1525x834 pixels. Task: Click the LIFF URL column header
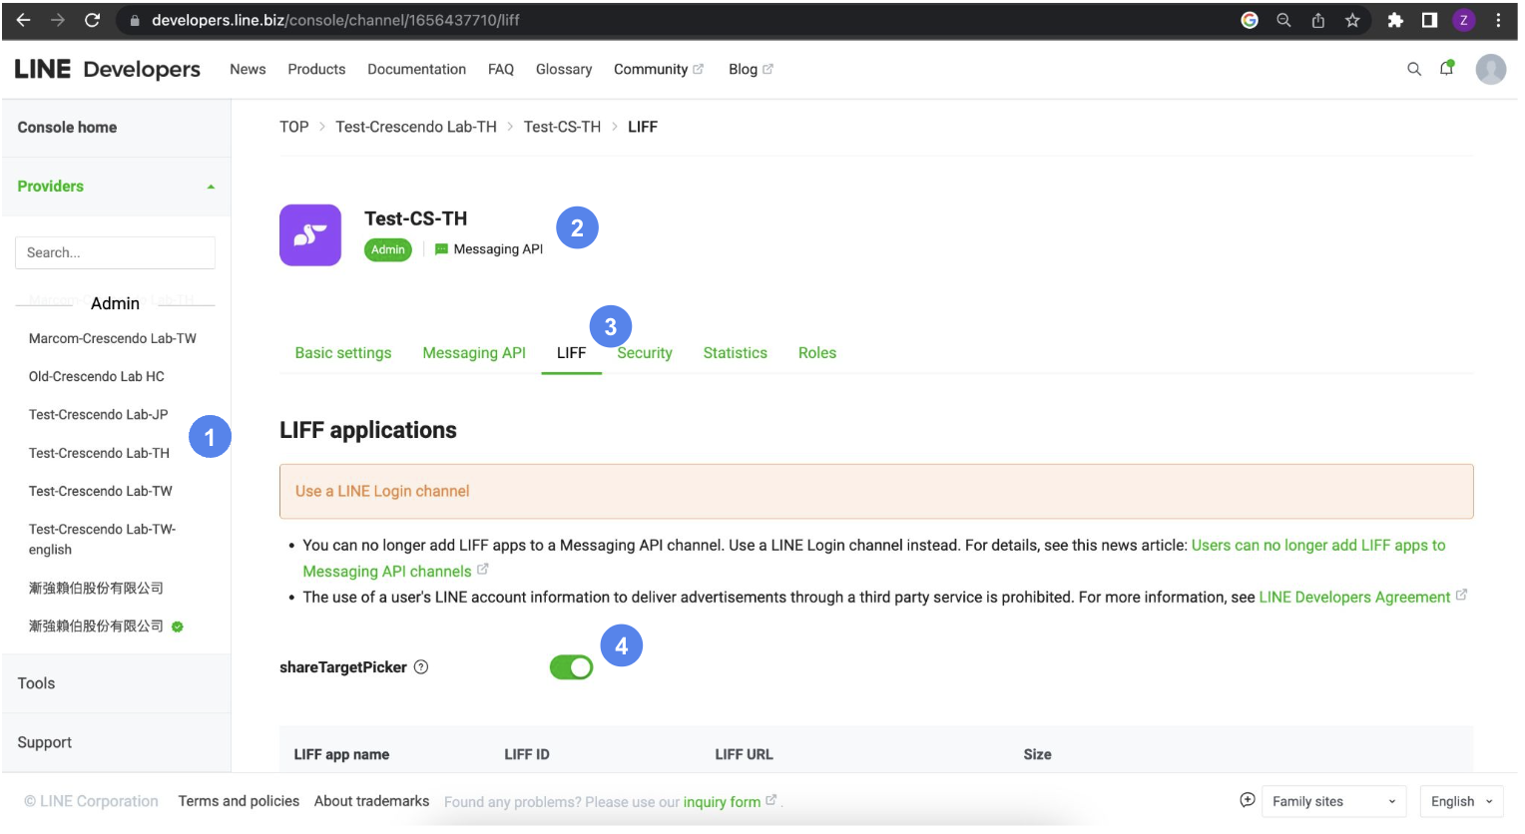coord(744,754)
